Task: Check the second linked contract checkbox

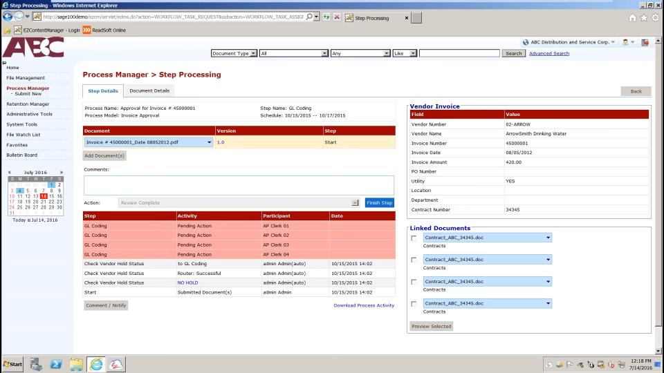Action: tap(414, 260)
